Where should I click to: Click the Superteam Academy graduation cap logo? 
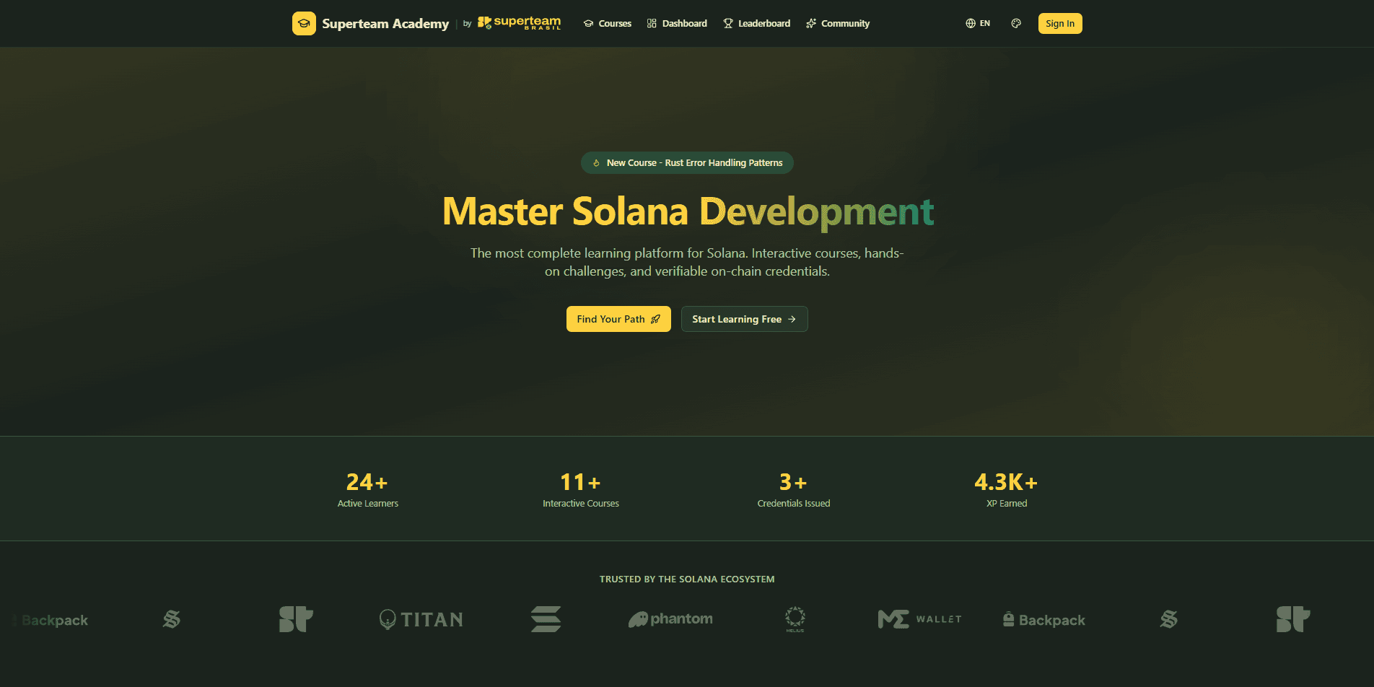tap(304, 23)
